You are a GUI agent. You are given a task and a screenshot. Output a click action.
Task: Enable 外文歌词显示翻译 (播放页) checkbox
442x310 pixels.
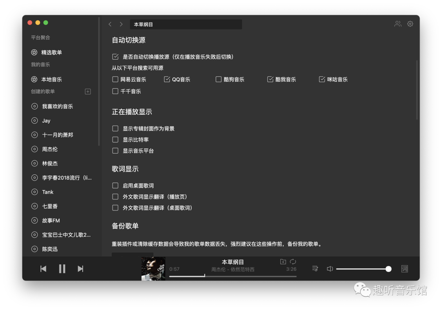pyautogui.click(x=115, y=196)
